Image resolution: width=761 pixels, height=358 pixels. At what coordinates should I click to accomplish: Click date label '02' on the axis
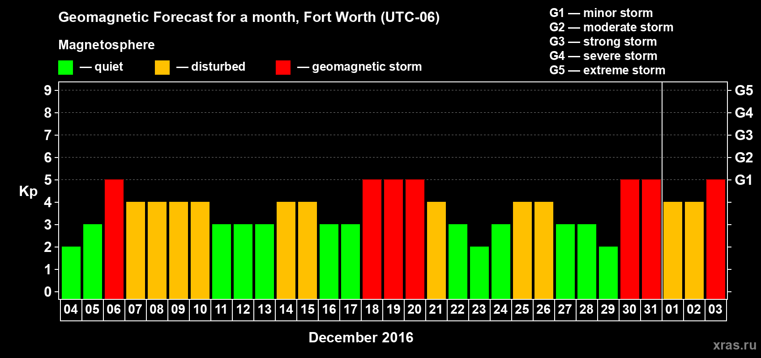pyautogui.click(x=694, y=309)
